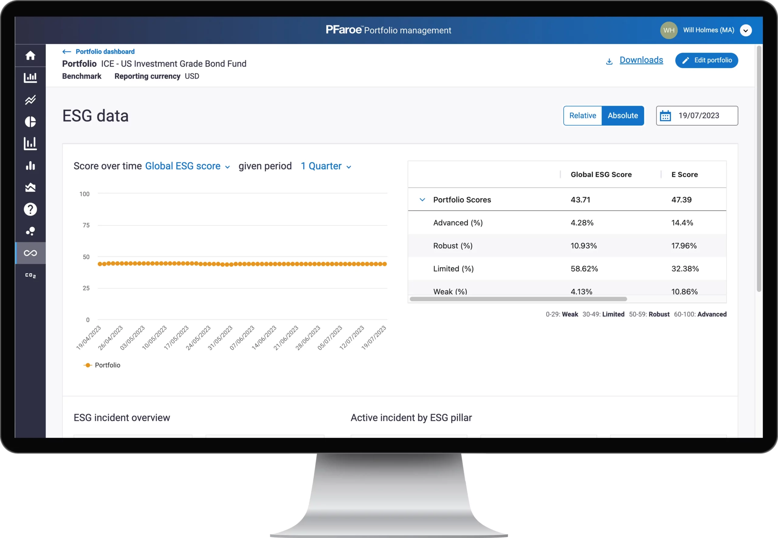Toggle Portfolio series in chart legend
778x538 pixels.
[x=102, y=365]
